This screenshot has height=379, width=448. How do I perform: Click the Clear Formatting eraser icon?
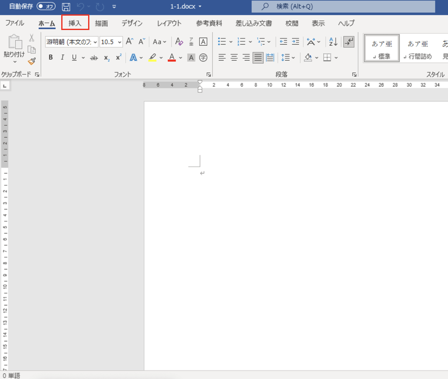(x=180, y=42)
